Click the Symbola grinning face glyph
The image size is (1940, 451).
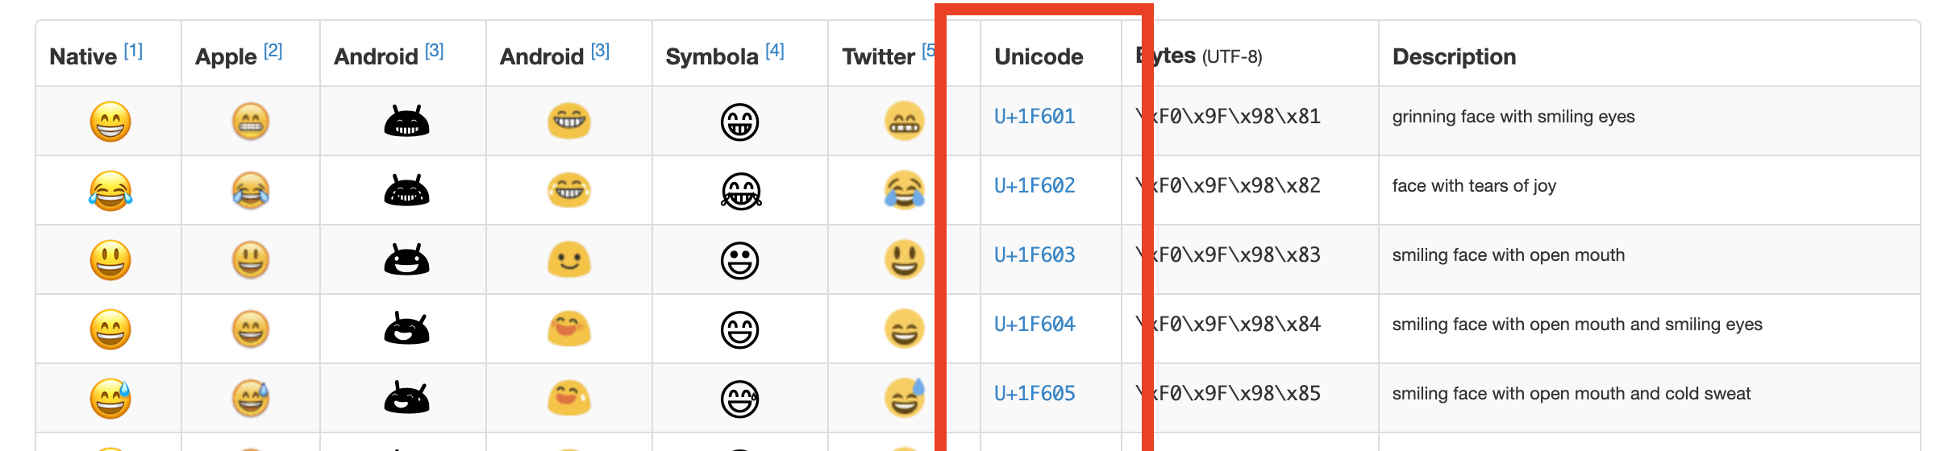click(x=739, y=122)
